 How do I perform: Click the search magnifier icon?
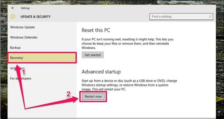click(210, 17)
